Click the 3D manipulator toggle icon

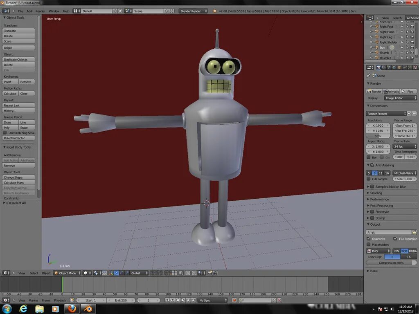click(x=111, y=273)
